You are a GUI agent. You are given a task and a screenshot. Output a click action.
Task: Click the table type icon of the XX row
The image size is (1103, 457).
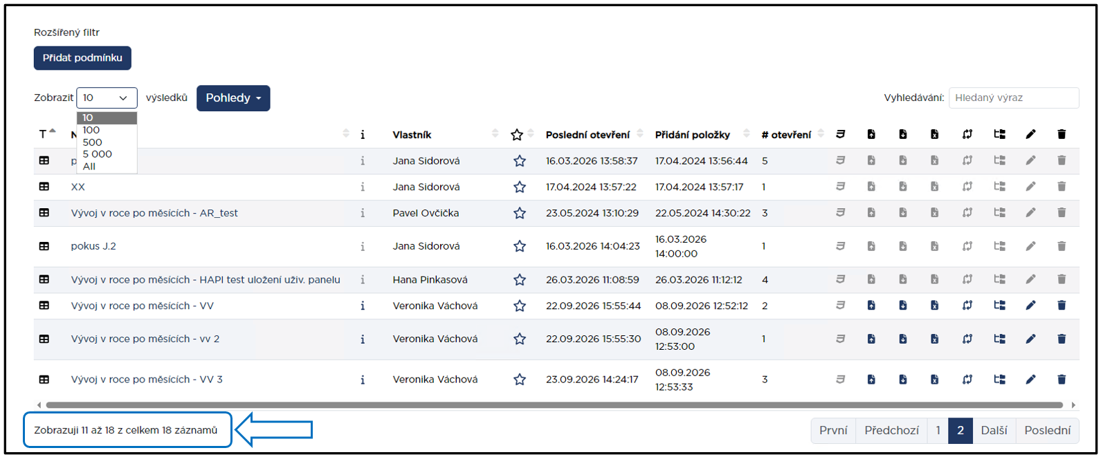point(44,187)
